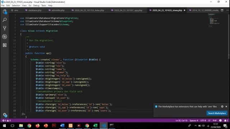Click 'public function up()' code line
Image resolution: width=230 pixels, height=129 pixels.
(x=38, y=53)
